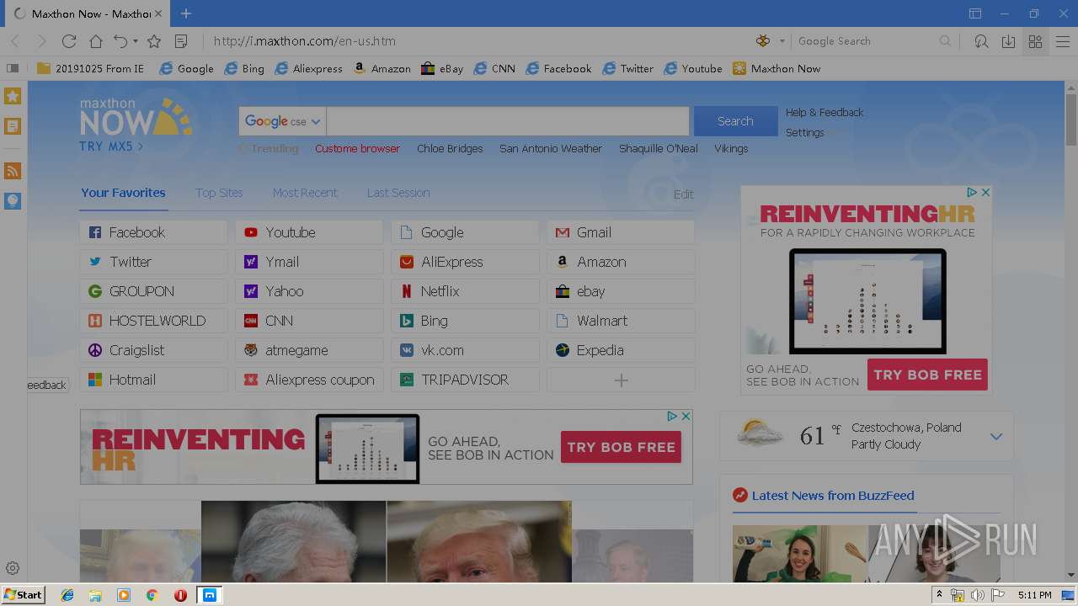Viewport: 1078px width, 606px height.
Task: Open Latest News from BuzzFeed heading
Action: coord(832,496)
